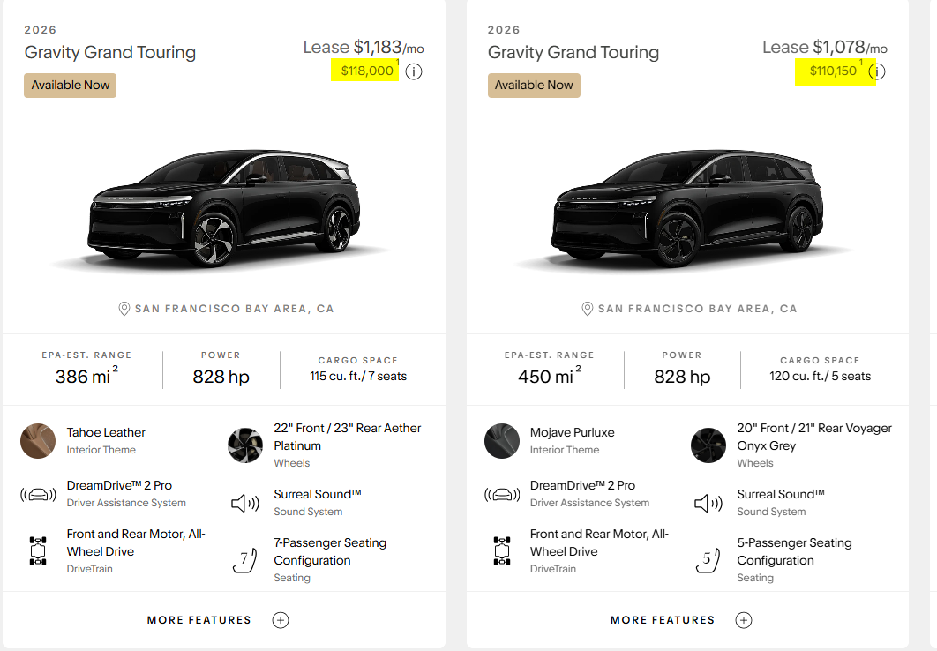Click the Available Now badge on right card
The height and width of the screenshot is (651, 937).
tap(534, 86)
